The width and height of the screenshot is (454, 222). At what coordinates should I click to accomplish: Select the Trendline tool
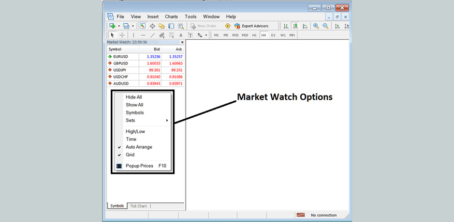tap(153, 35)
